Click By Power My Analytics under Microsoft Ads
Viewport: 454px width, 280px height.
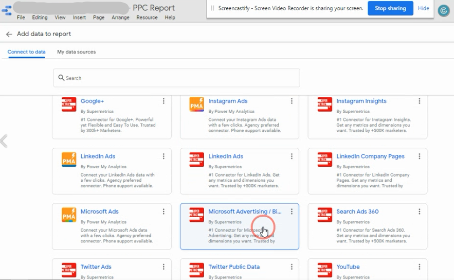point(103,222)
